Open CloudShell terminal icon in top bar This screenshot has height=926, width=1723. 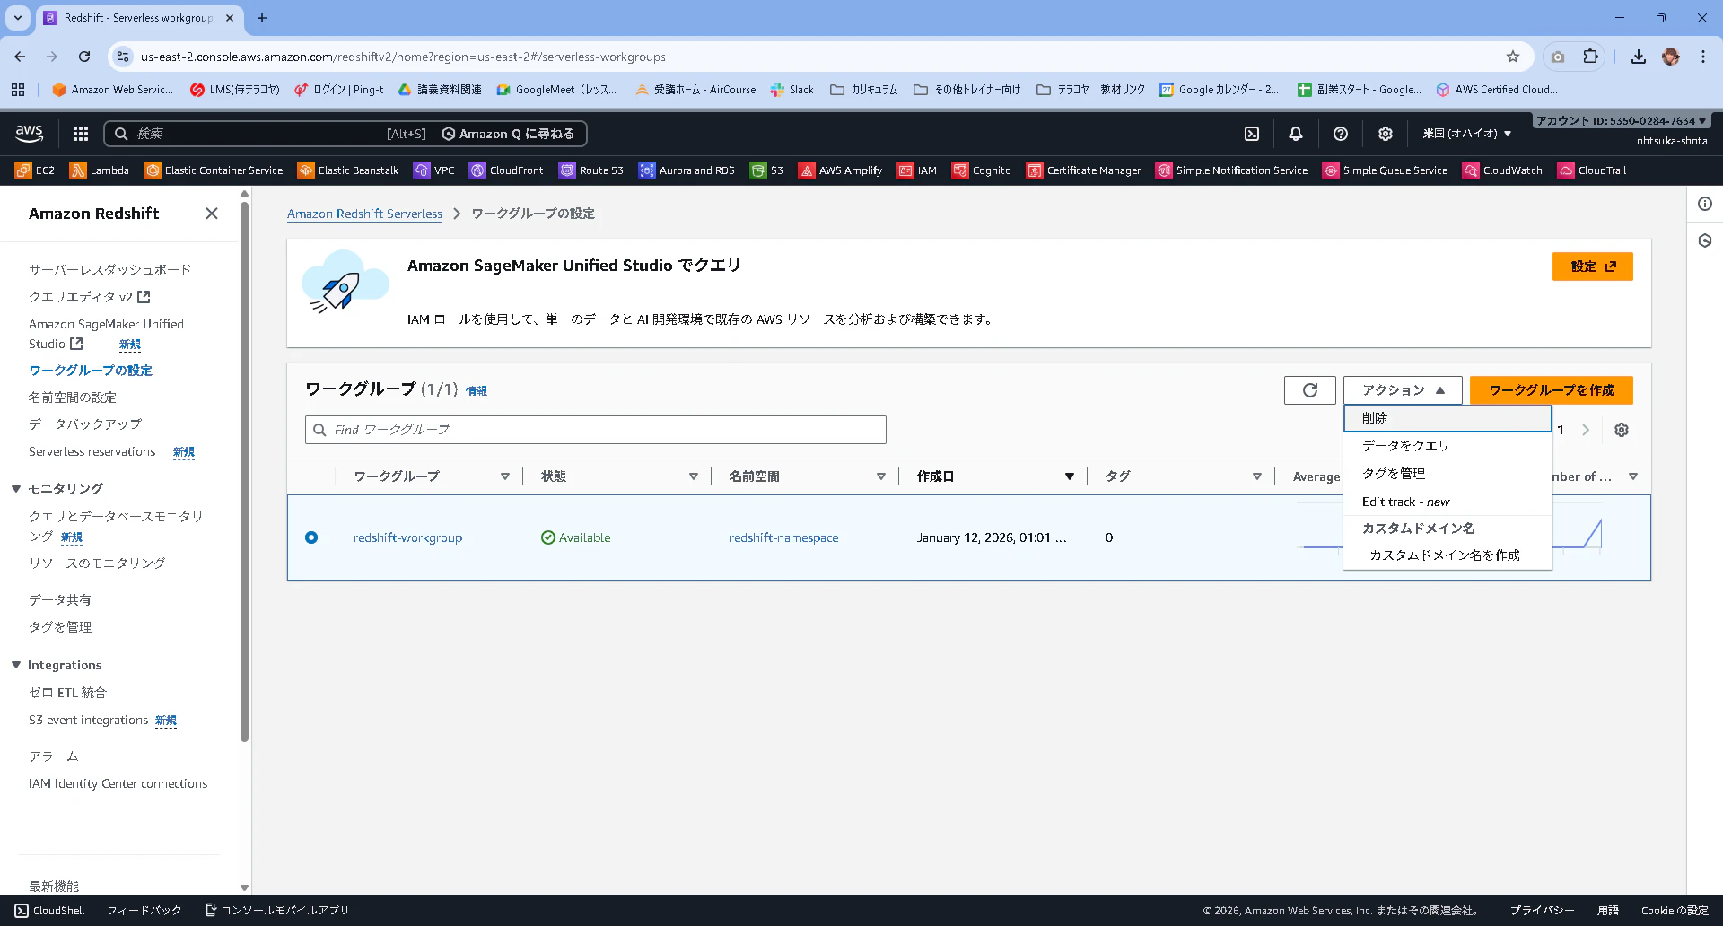tap(1252, 134)
